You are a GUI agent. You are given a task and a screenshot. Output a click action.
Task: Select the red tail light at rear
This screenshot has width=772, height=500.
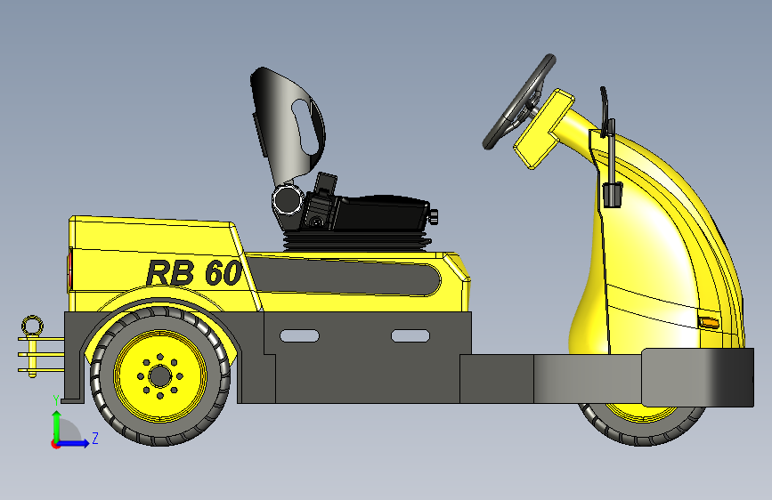tap(70, 270)
